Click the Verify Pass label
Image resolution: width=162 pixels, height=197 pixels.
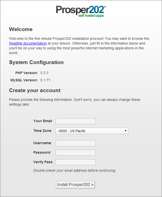tap(43, 162)
